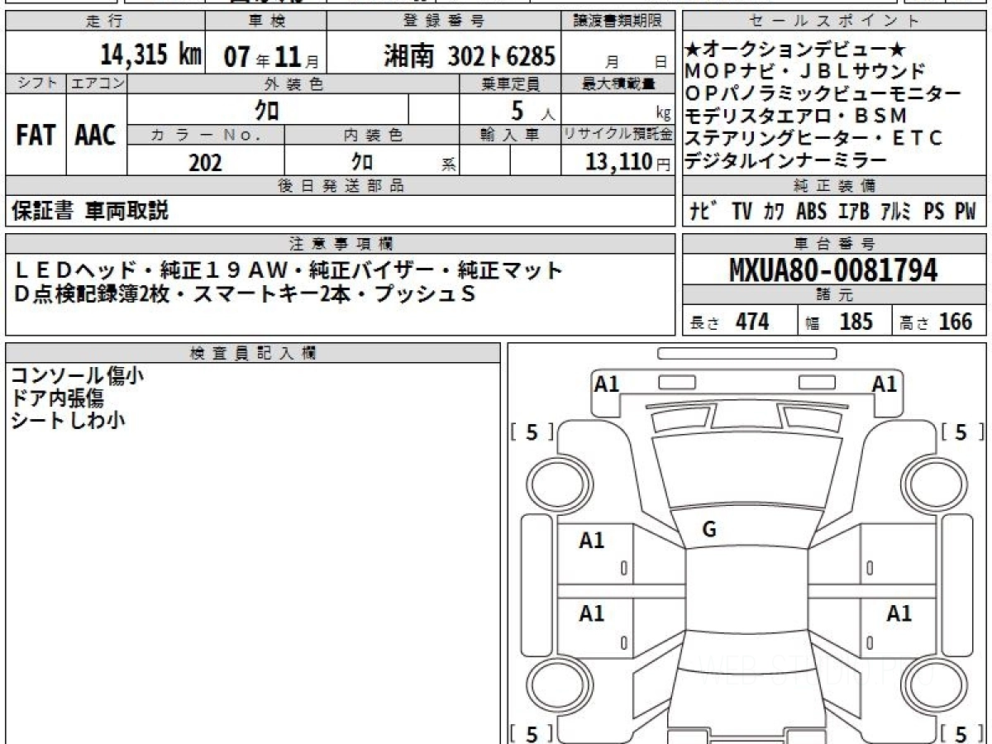Select the カワ leather equipment code
The height and width of the screenshot is (744, 992).
[774, 212]
